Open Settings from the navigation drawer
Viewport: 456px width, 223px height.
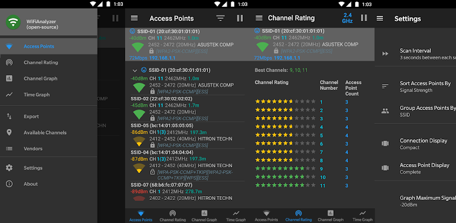33,168
